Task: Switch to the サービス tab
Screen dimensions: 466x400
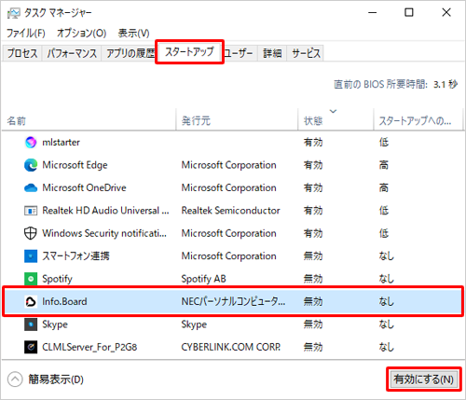Action: pos(306,53)
